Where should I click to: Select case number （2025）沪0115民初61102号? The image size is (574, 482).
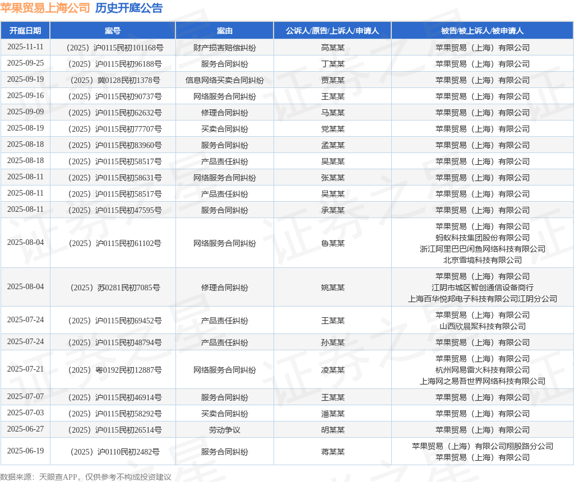coord(113,243)
